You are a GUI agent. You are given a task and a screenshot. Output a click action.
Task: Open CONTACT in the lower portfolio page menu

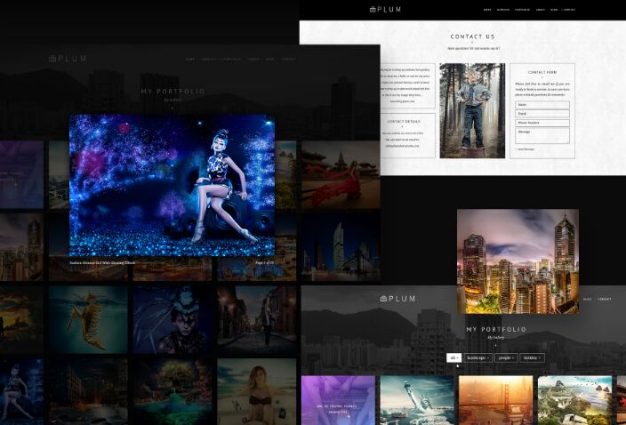tap(605, 299)
